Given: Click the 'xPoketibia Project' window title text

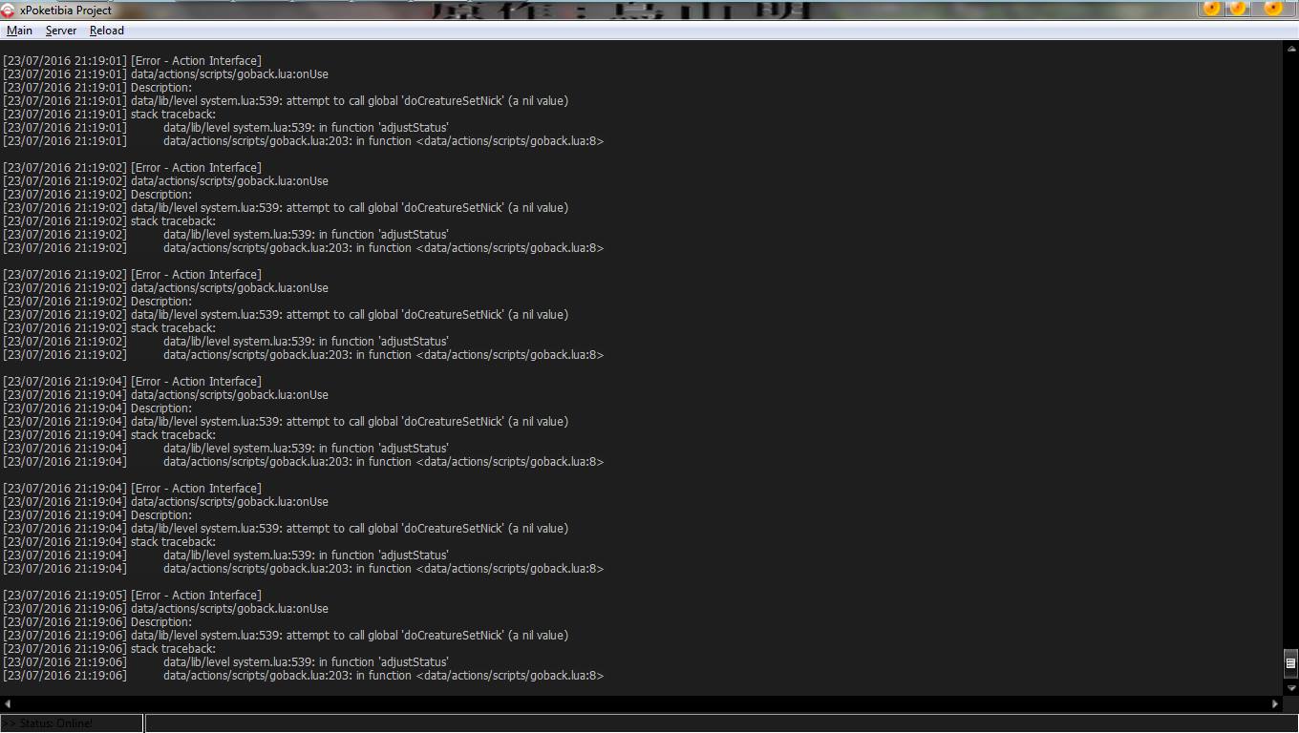Looking at the screenshot, I should [65, 10].
